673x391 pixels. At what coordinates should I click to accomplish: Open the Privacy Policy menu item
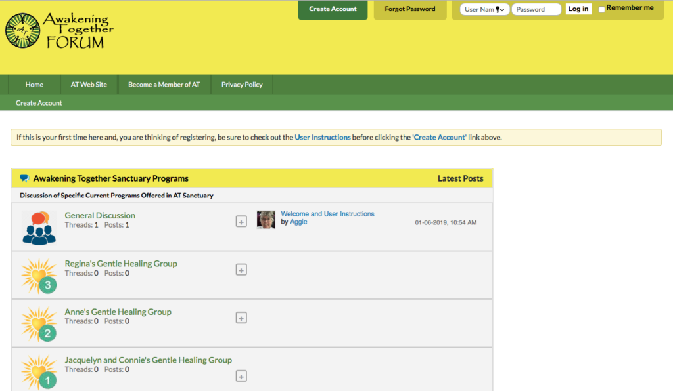[x=242, y=85]
